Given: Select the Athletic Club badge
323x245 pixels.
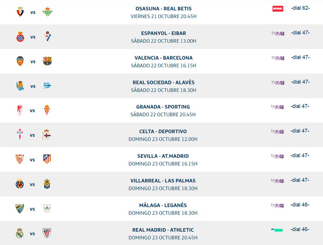Looking at the screenshot, I should [47, 233].
